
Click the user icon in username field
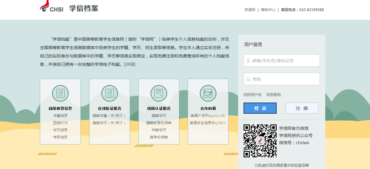(248, 61)
